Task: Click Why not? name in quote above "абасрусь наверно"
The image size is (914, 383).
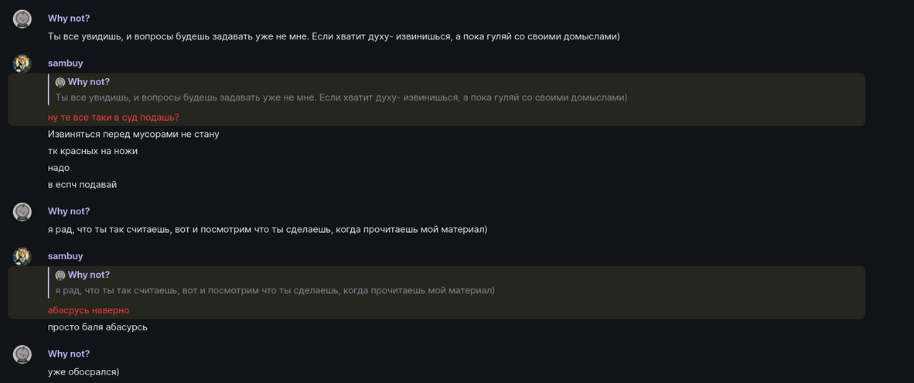Action: pos(88,275)
